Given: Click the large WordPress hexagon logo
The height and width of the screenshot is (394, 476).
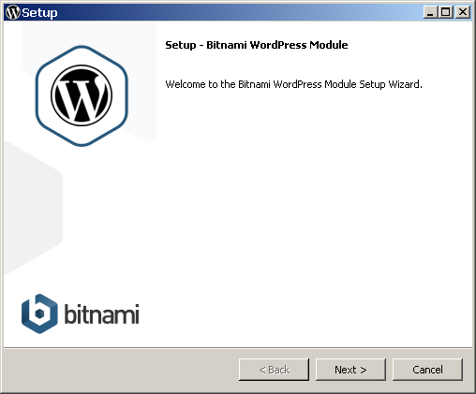Looking at the screenshot, I should pos(82,95).
